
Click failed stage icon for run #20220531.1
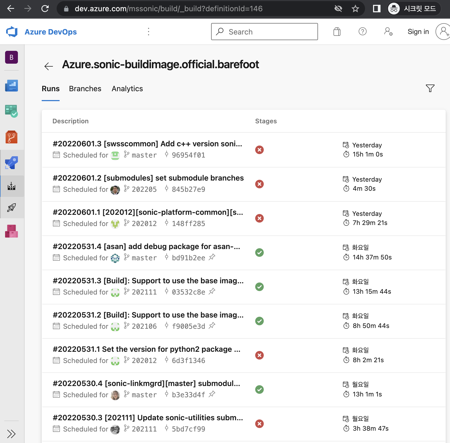259,355
